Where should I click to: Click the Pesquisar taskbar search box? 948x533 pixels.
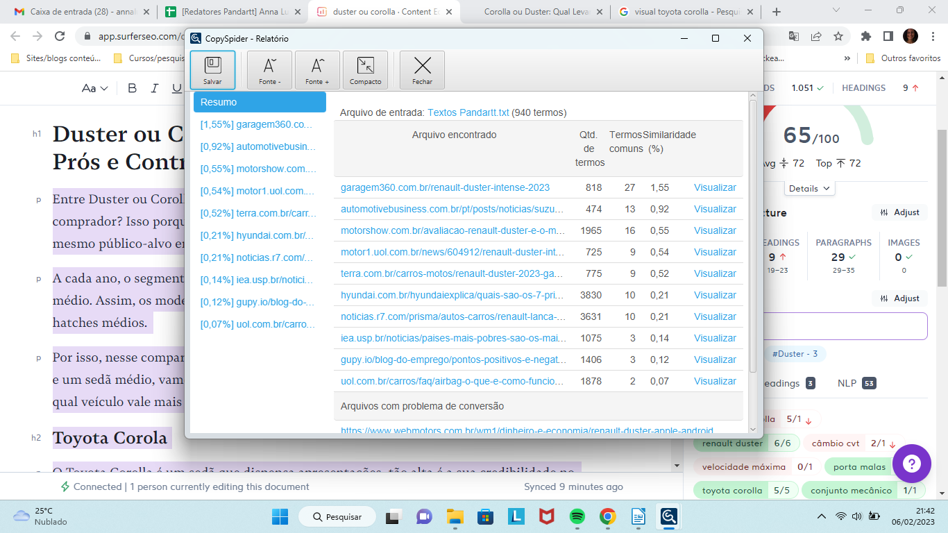tap(337, 516)
